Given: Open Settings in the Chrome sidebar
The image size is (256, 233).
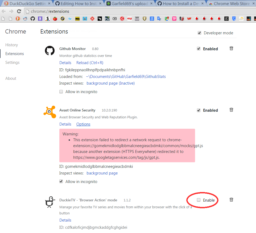Looking at the screenshot, I should point(13,63).
